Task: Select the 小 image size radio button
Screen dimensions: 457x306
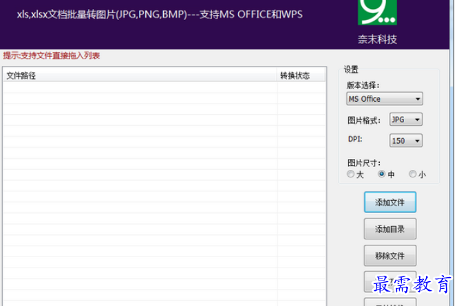Action: tap(412, 174)
